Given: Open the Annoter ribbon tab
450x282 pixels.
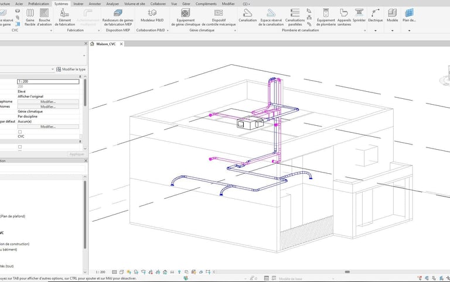Looking at the screenshot, I should click(94, 4).
